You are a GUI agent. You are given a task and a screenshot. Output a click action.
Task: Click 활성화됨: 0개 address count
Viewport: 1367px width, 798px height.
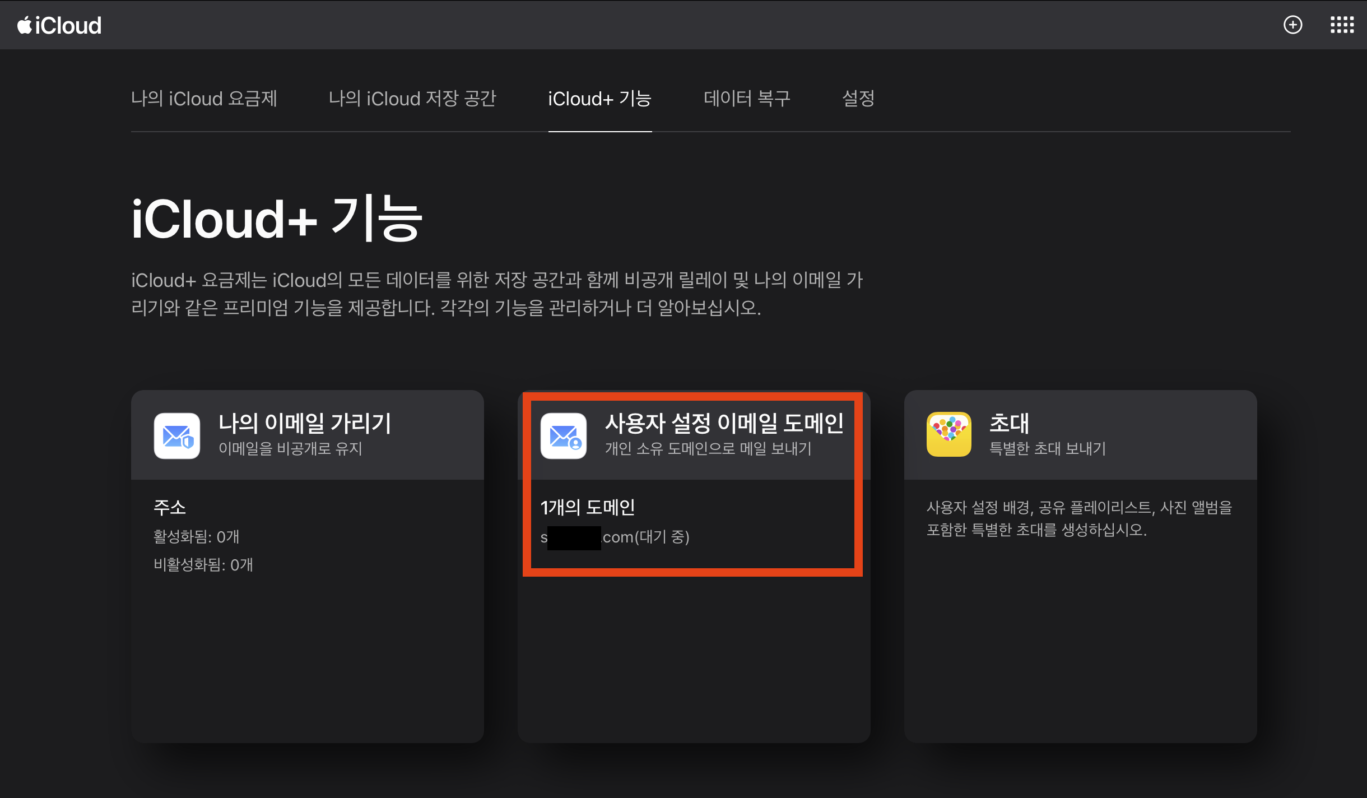point(197,537)
